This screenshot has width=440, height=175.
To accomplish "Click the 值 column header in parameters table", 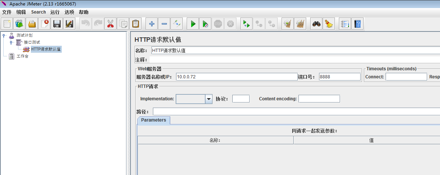I will (x=367, y=140).
